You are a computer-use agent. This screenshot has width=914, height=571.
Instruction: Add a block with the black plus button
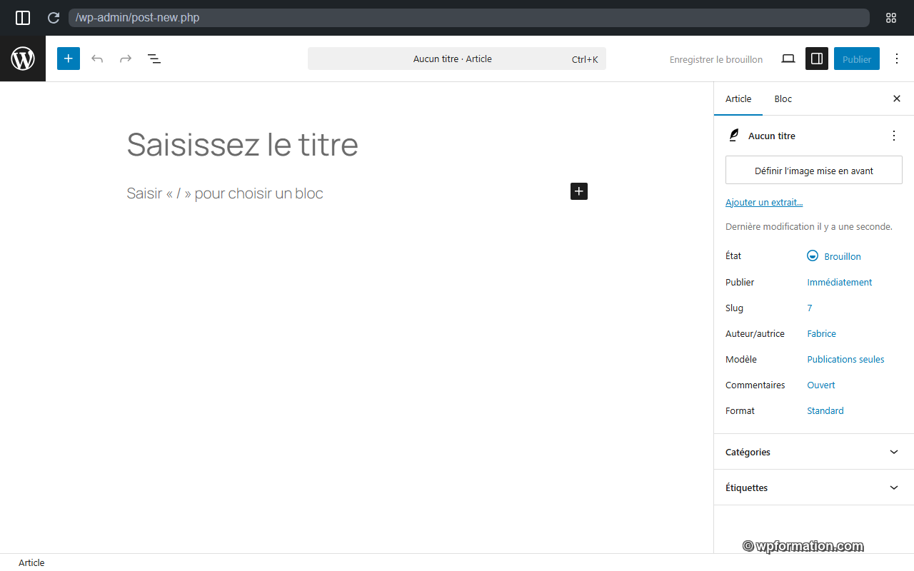pyautogui.click(x=579, y=191)
